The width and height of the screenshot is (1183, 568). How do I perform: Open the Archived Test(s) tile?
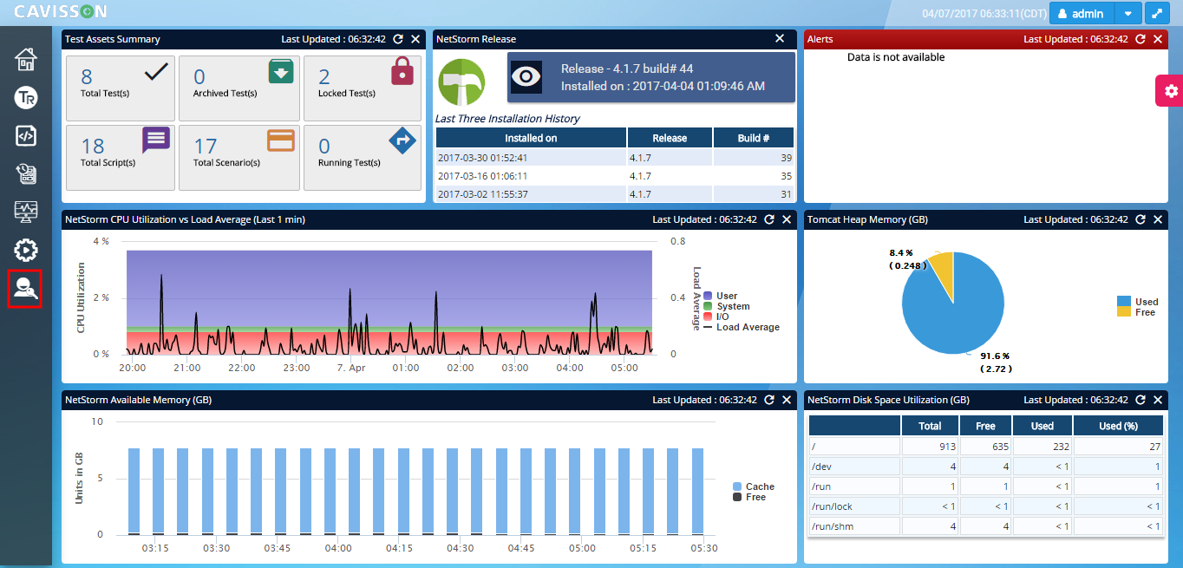pyautogui.click(x=239, y=88)
